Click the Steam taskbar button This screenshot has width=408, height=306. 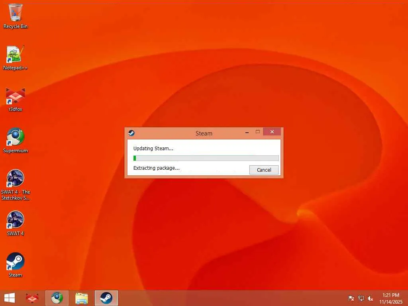(x=106, y=298)
